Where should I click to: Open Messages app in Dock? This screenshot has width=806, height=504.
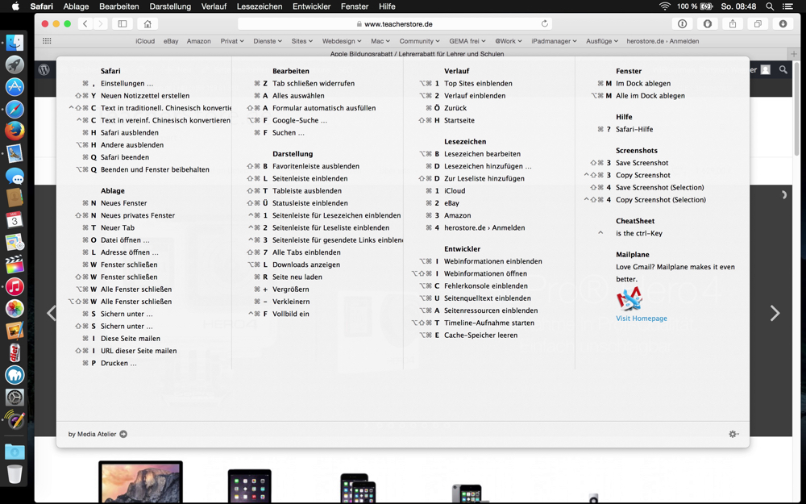15,177
